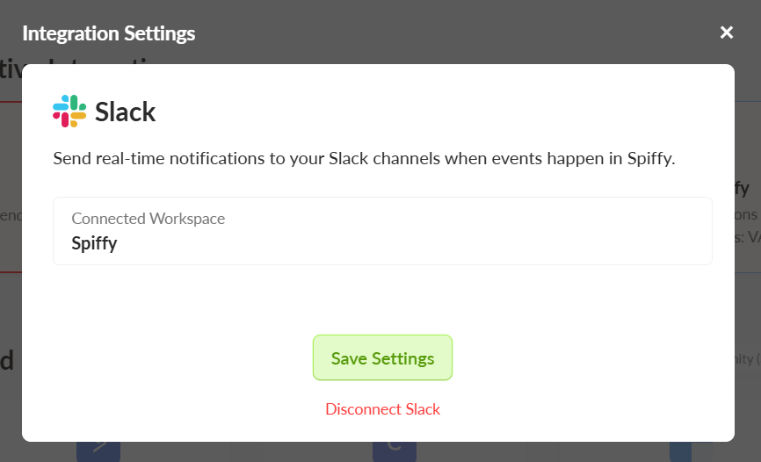761x462 pixels.
Task: Disconnect Slack from the workspace
Action: point(382,409)
